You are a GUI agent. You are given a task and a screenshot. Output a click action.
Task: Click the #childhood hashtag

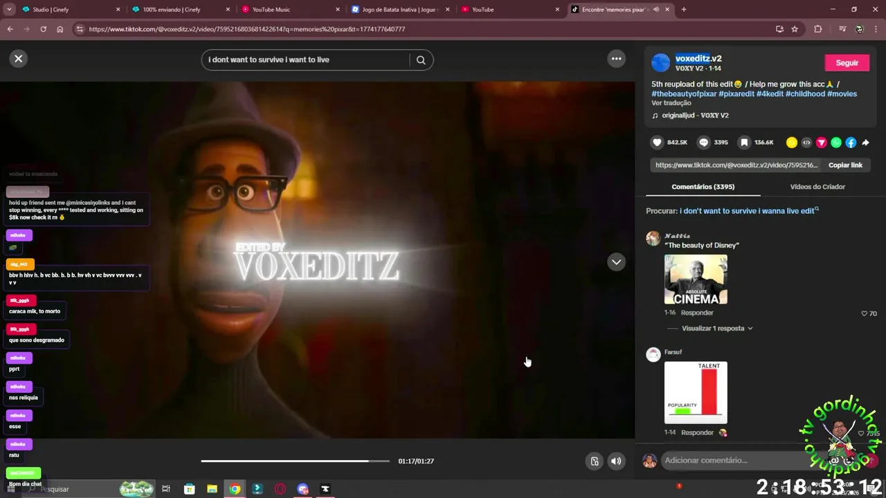click(x=805, y=94)
